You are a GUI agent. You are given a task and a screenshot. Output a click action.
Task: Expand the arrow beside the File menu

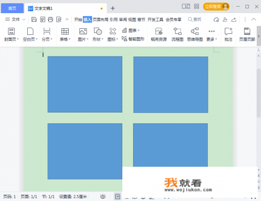[24, 19]
